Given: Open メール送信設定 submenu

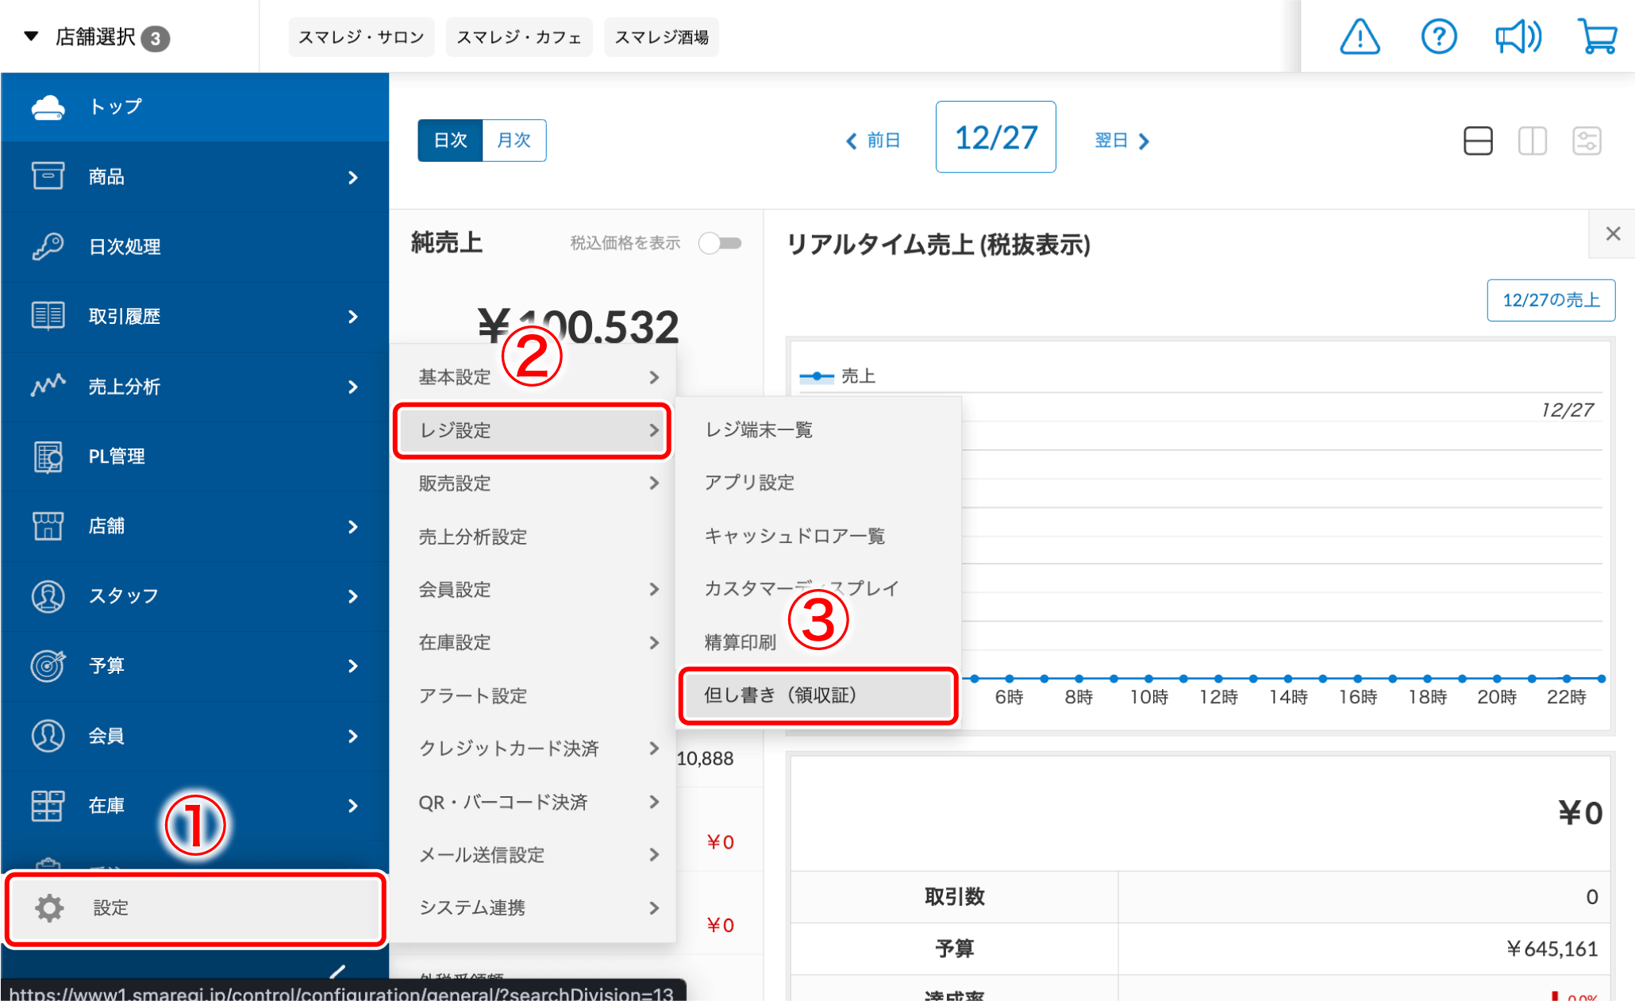Looking at the screenshot, I should point(533,855).
